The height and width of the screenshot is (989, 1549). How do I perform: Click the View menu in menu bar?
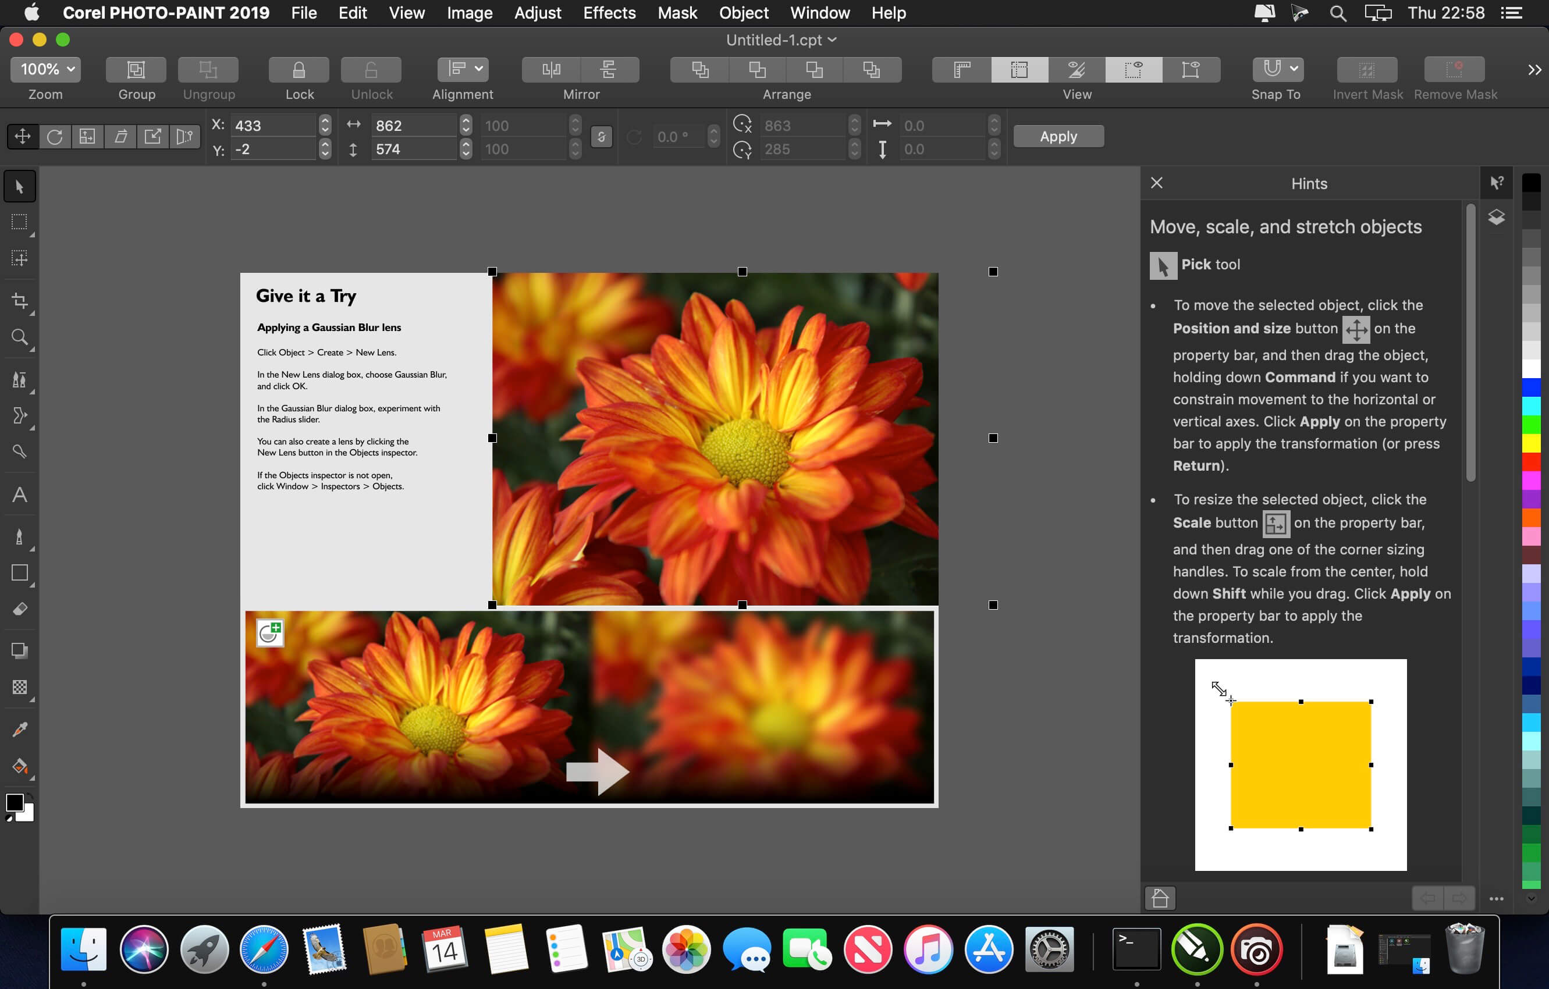click(x=406, y=12)
